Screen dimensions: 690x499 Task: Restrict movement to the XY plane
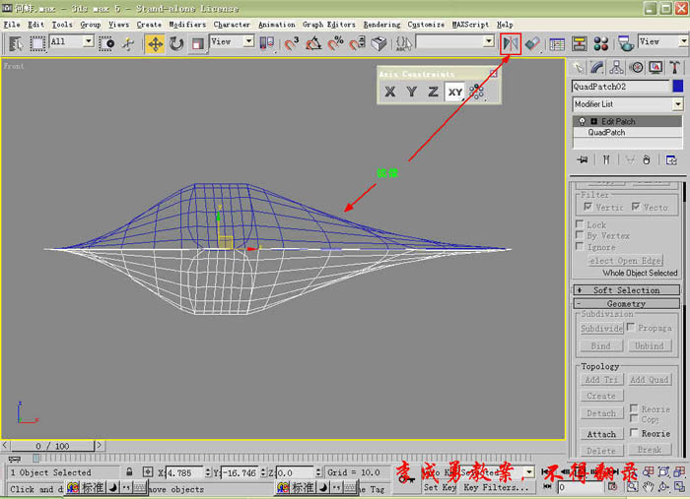click(455, 92)
